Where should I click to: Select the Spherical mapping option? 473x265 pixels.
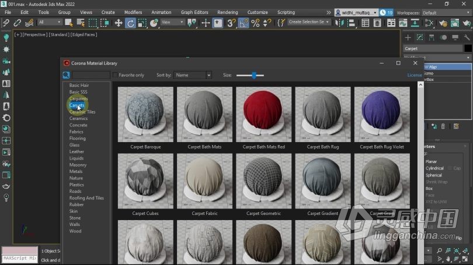coord(433,175)
